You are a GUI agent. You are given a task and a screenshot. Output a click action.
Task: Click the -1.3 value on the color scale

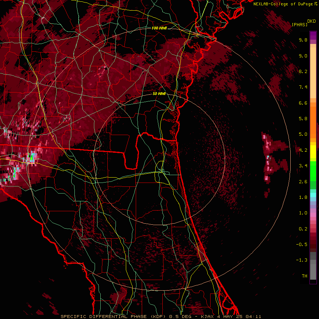tap(302, 260)
